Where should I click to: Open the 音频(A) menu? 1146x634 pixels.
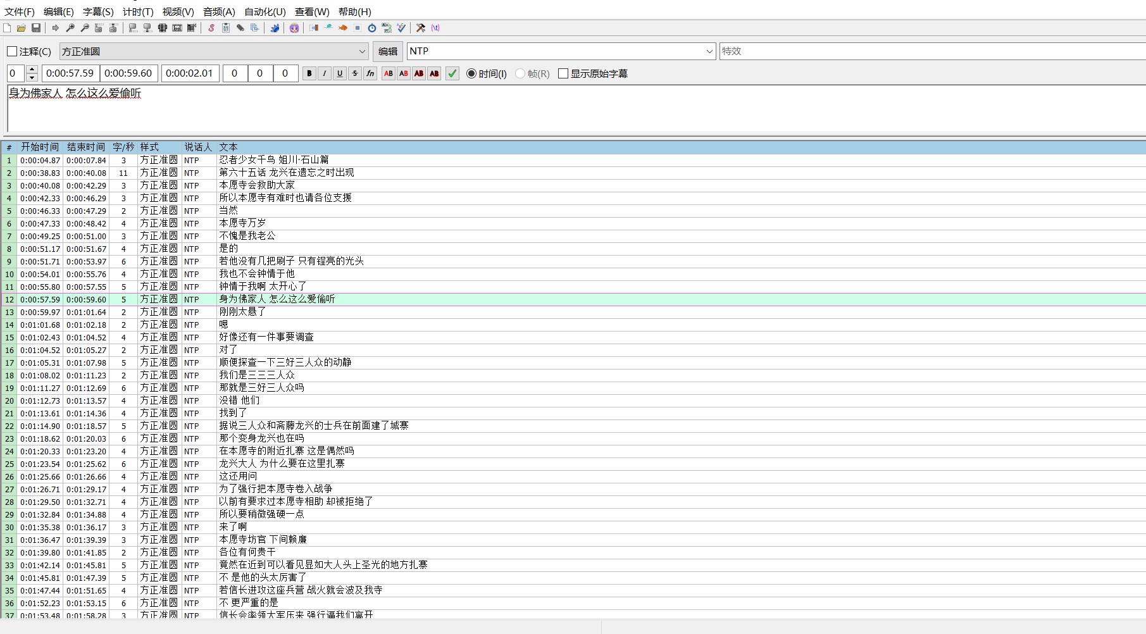pyautogui.click(x=219, y=11)
